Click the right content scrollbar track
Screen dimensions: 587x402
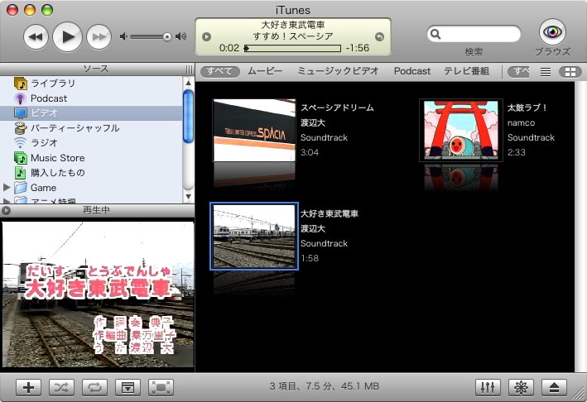click(x=580, y=227)
